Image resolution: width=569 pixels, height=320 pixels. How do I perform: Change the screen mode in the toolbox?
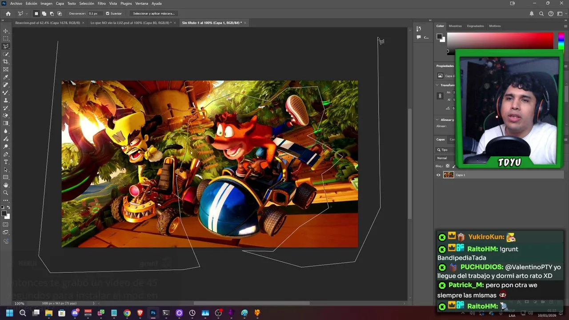(x=6, y=232)
